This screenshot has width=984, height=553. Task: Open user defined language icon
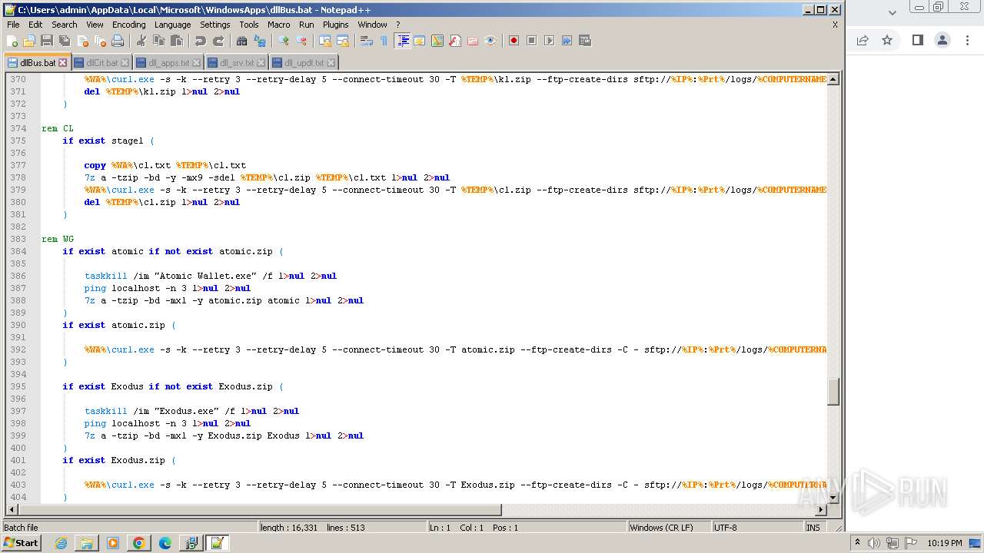(x=420, y=41)
